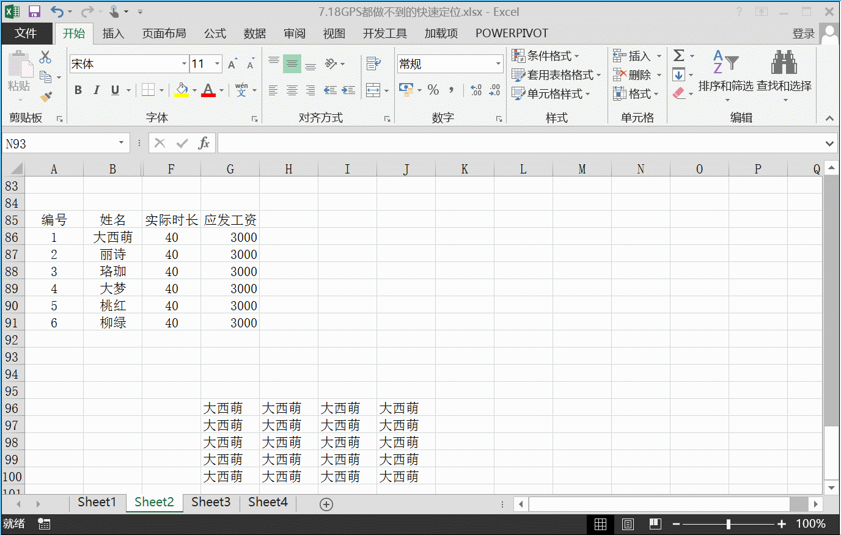The height and width of the screenshot is (535, 841).
Task: Switch to the 数据 ribbon tab
Action: [254, 34]
